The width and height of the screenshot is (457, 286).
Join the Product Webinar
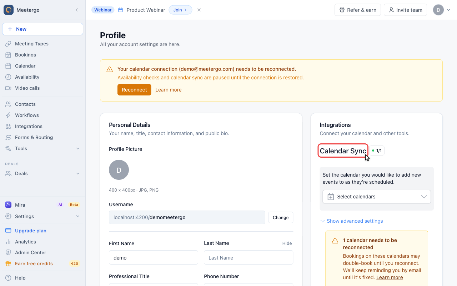point(180,10)
